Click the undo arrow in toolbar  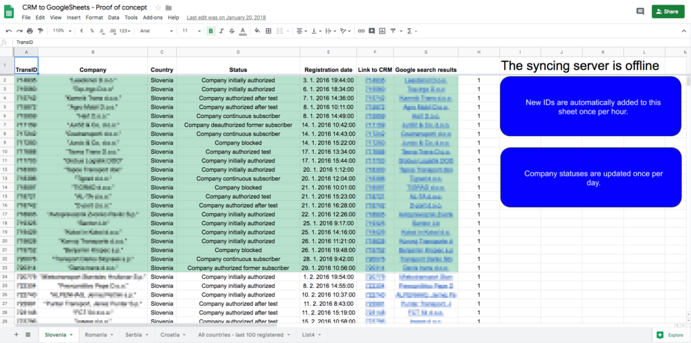tap(9, 30)
